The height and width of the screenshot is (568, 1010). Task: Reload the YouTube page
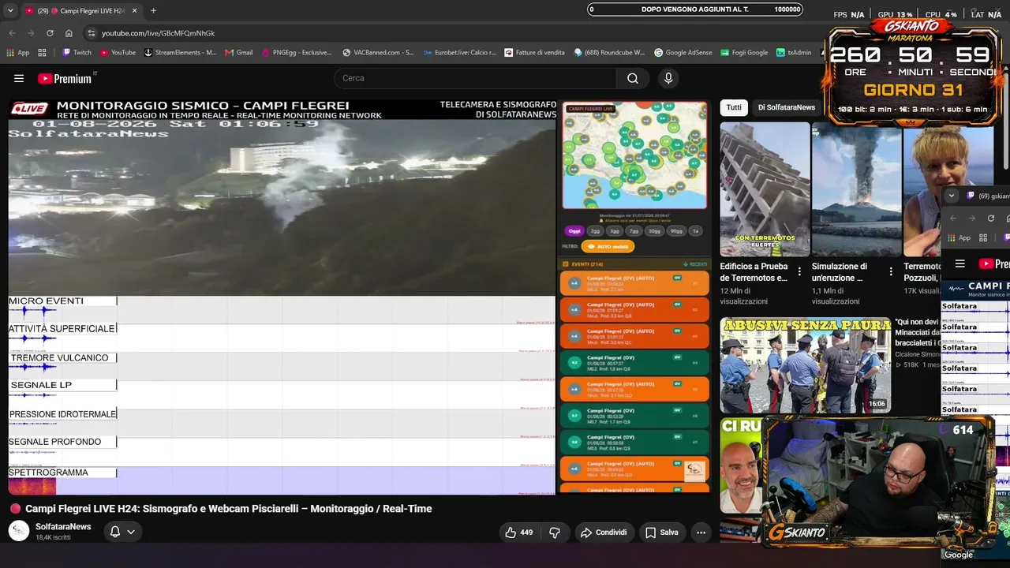tap(50, 33)
